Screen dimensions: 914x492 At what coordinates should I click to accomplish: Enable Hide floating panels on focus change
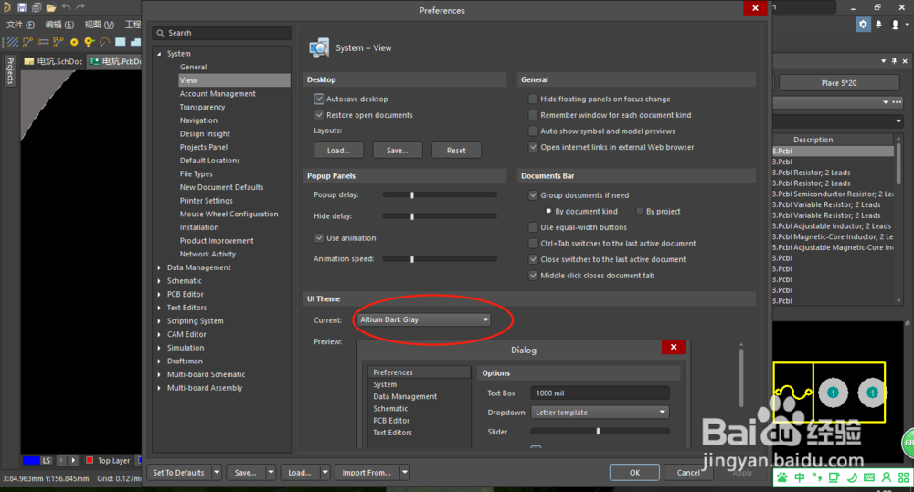[533, 99]
